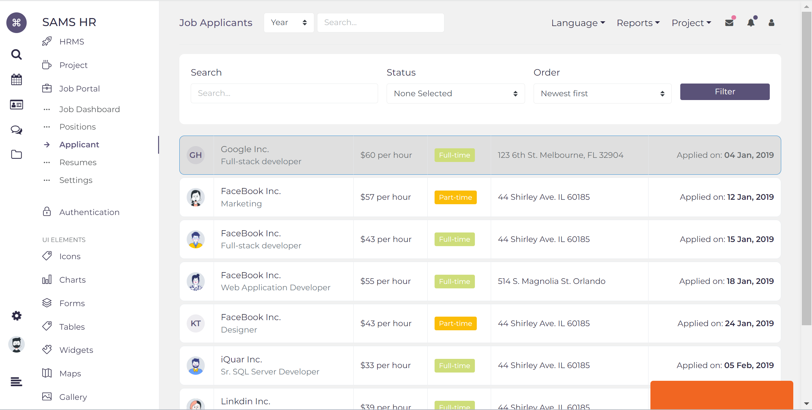
Task: Open the contact card icon in left rail
Action: tap(17, 104)
